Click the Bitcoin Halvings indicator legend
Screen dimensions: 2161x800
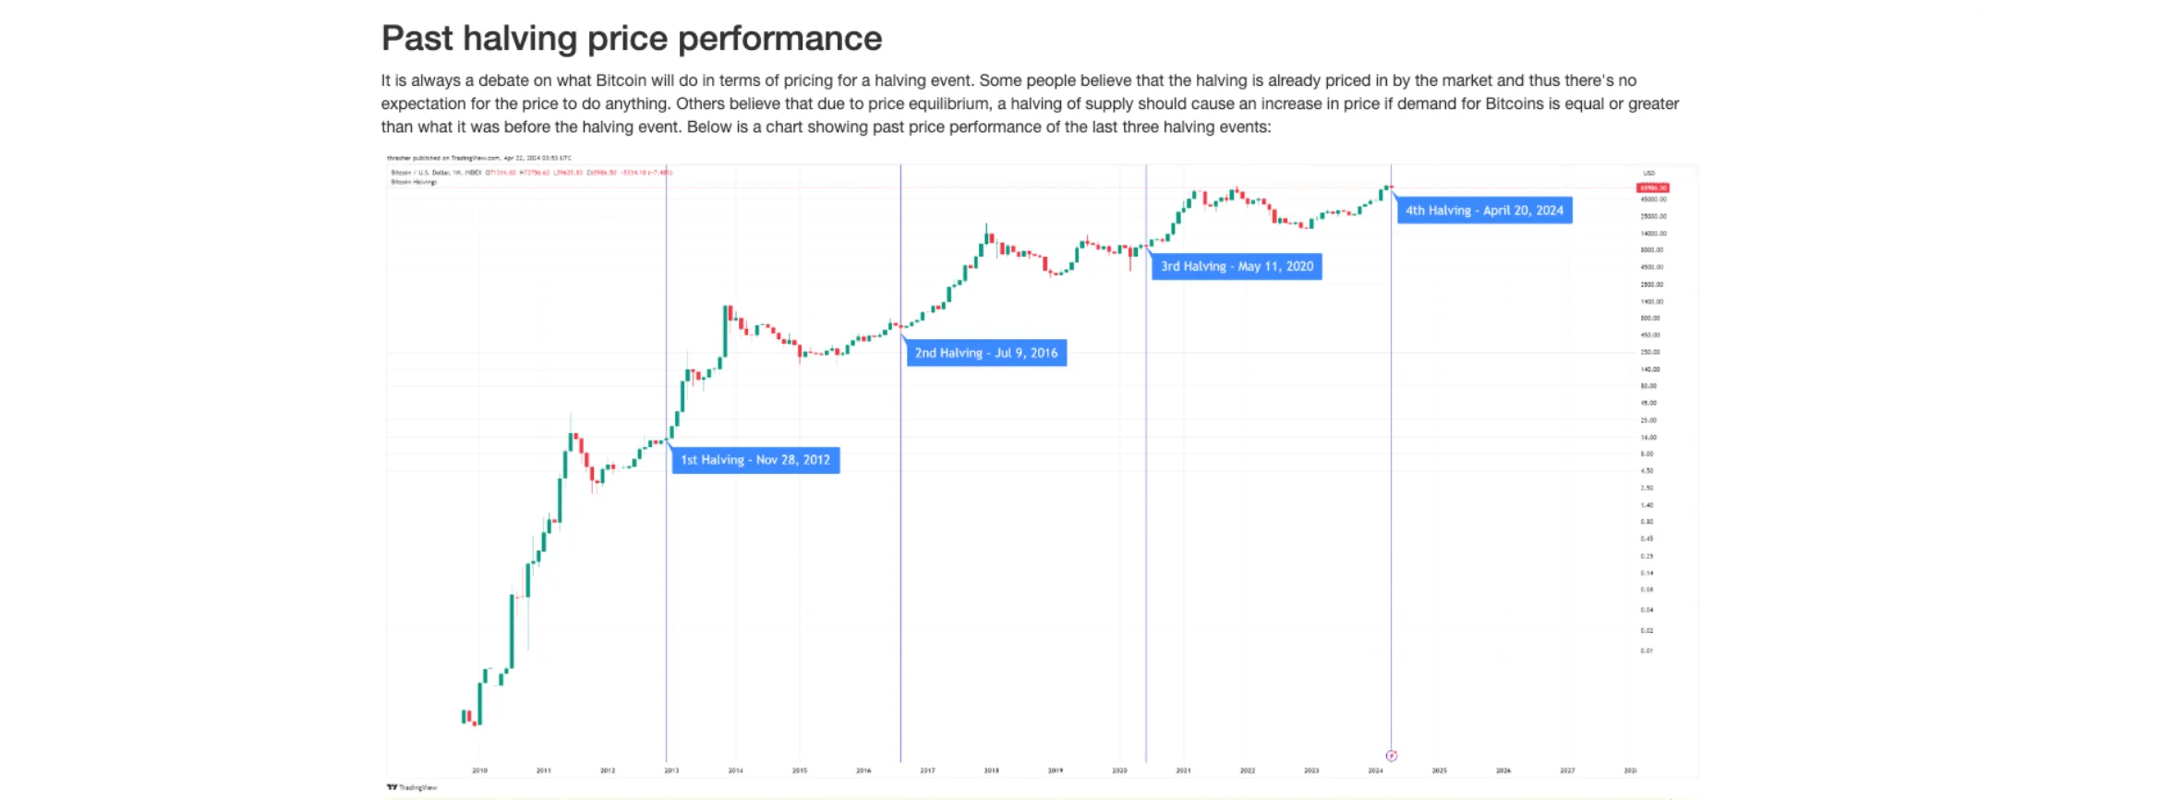pyautogui.click(x=414, y=182)
